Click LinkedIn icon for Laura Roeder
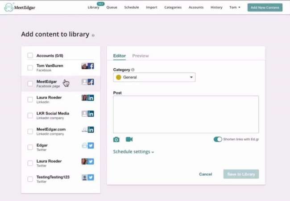This screenshot has width=290, height=201. click(x=91, y=98)
